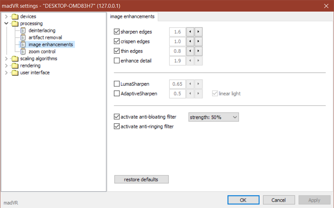Click the sharpen edges value field 1.6
This screenshot has height=208, width=334.
coord(178,32)
